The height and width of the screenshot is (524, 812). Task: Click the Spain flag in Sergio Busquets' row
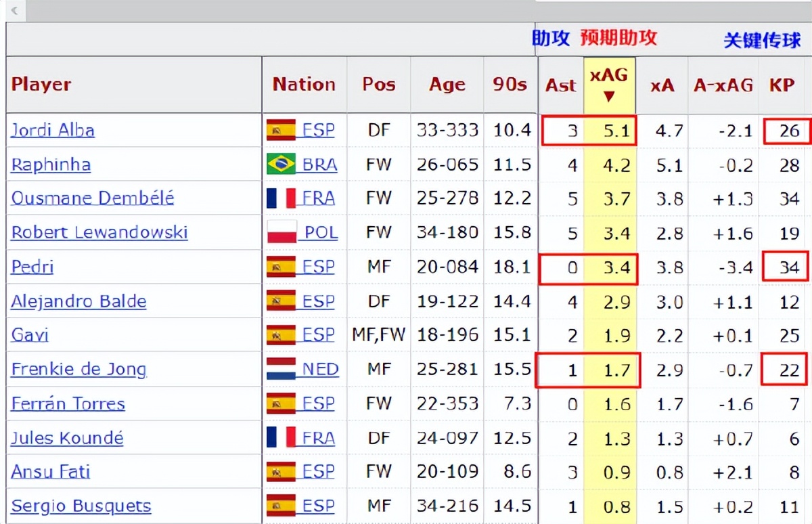coord(281,506)
